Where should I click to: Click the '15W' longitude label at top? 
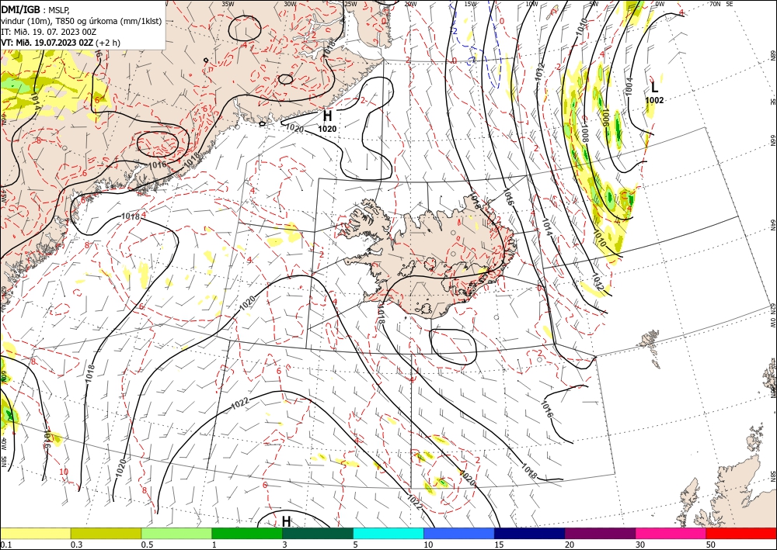(x=471, y=4)
